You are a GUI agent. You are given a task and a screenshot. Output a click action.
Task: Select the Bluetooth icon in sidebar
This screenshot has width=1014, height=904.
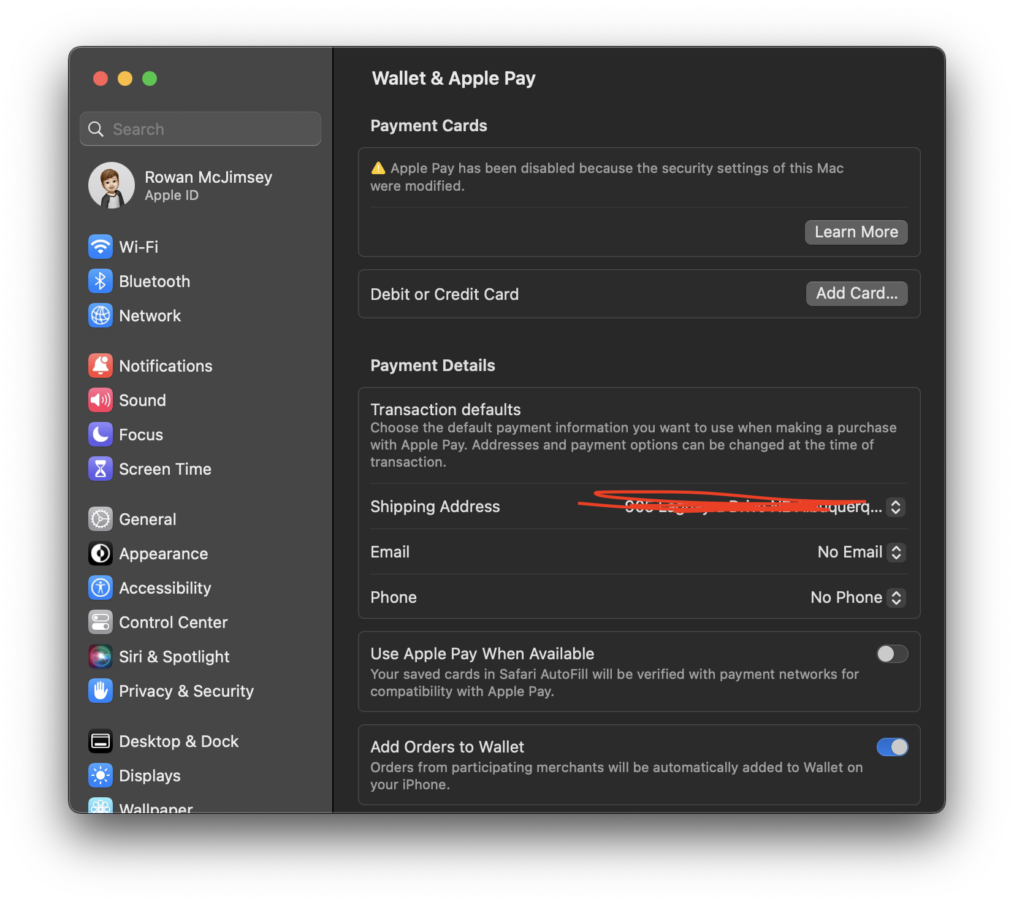[101, 282]
